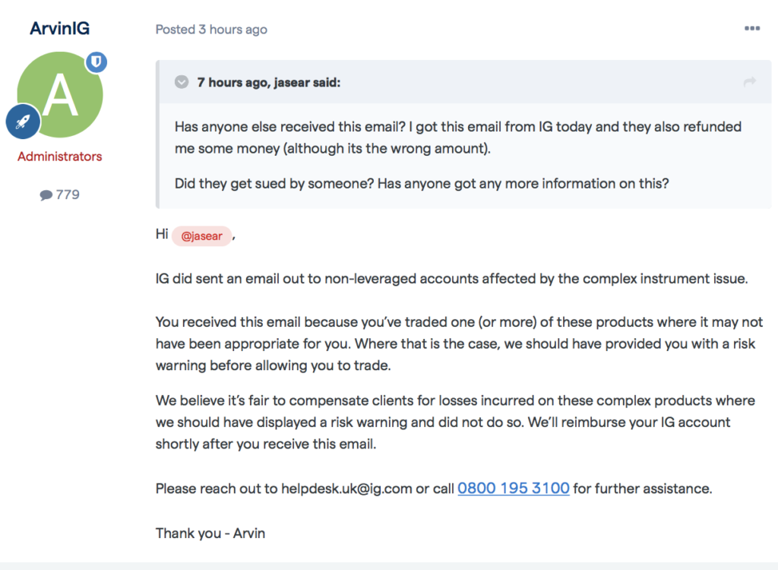Screen dimensions: 778x570
Task: Click the "Thank you - Arvin" signature line
Action: click(x=210, y=534)
